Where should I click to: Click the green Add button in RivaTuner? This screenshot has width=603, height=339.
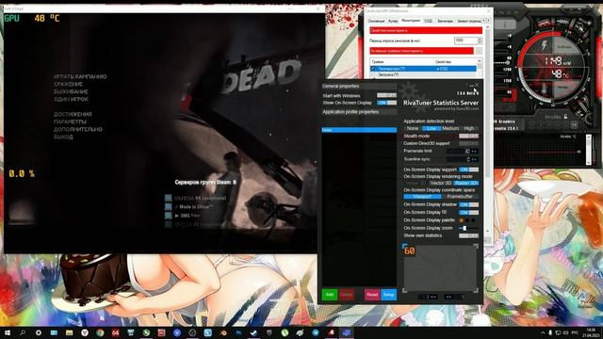click(x=330, y=295)
